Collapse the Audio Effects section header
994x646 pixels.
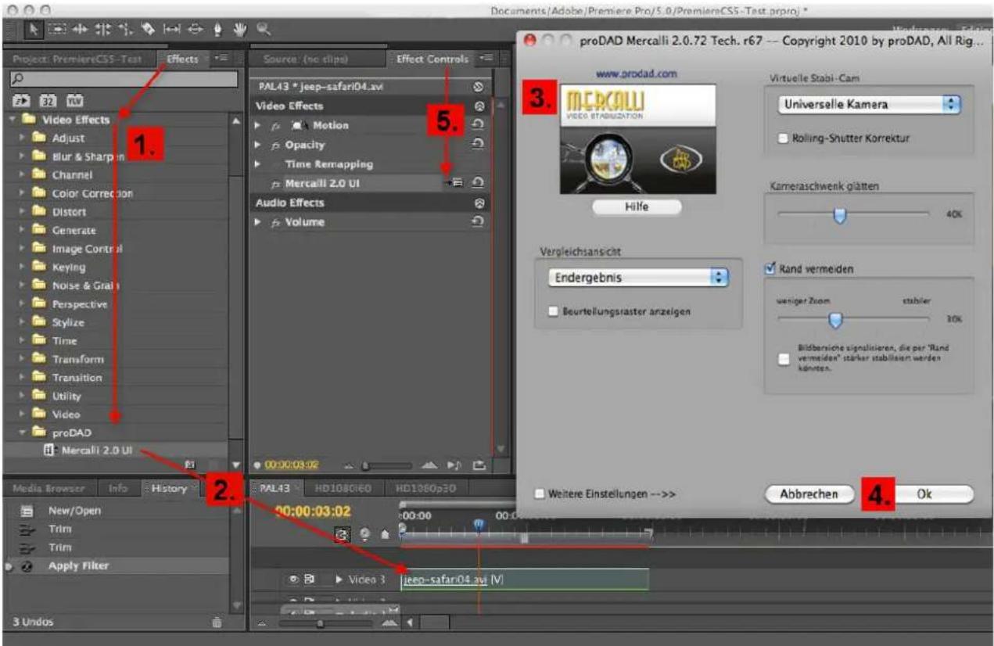(479, 203)
